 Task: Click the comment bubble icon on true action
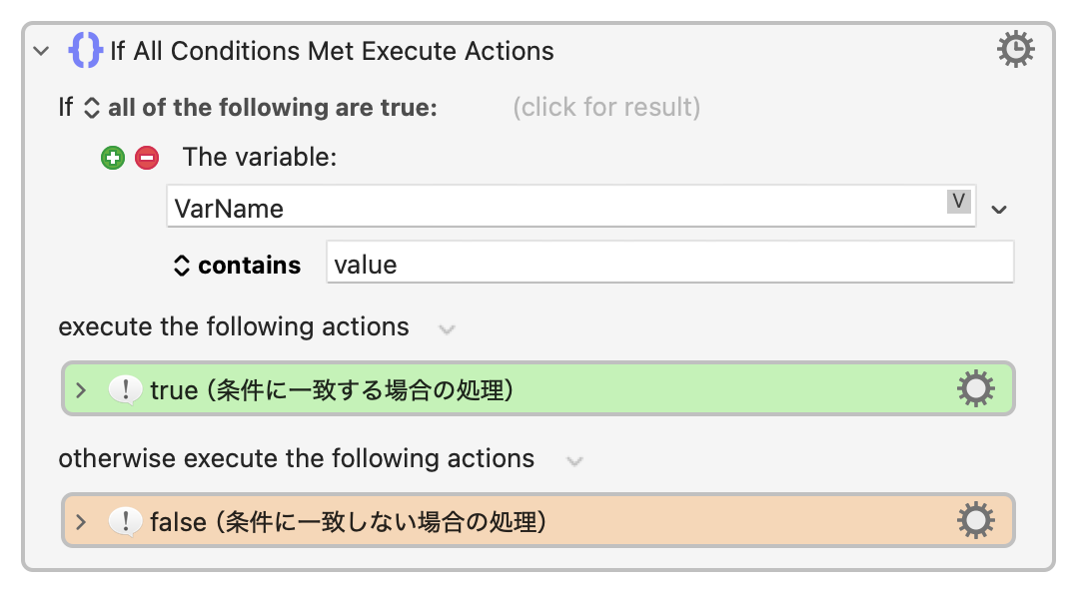(125, 390)
